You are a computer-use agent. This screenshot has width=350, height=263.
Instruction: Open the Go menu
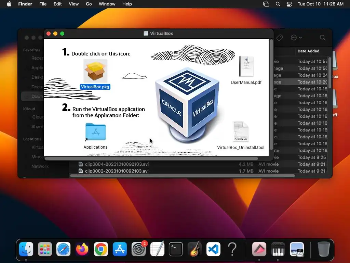(89, 4)
